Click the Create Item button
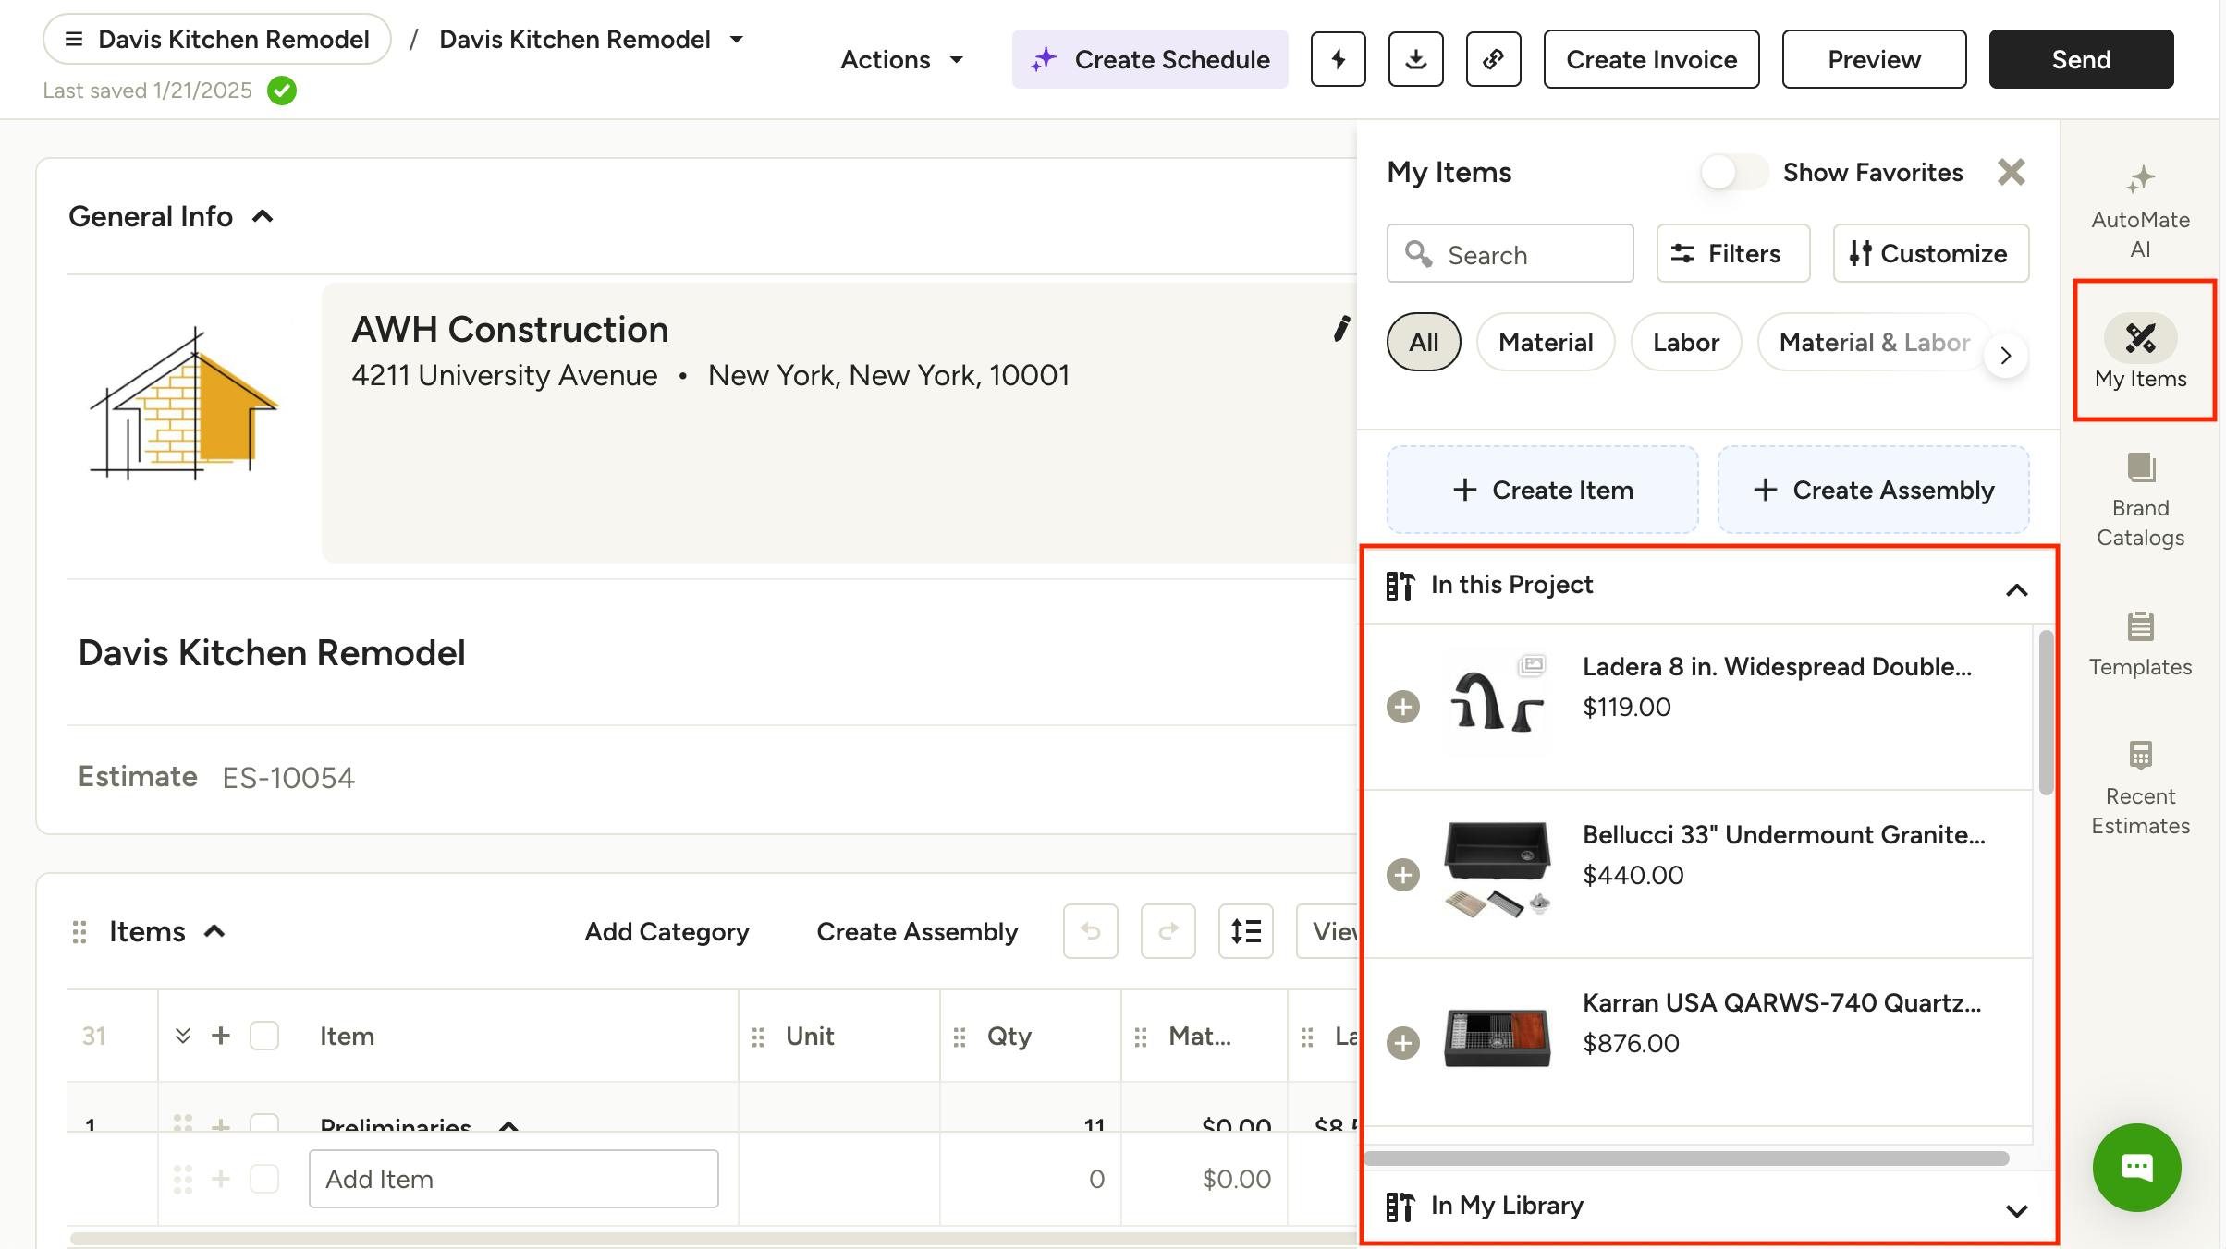The height and width of the screenshot is (1249, 2226). point(1542,490)
